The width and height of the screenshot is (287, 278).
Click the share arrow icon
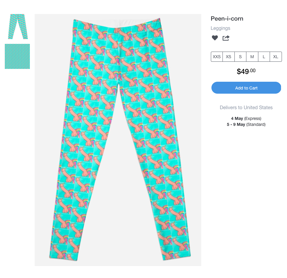coord(226,38)
